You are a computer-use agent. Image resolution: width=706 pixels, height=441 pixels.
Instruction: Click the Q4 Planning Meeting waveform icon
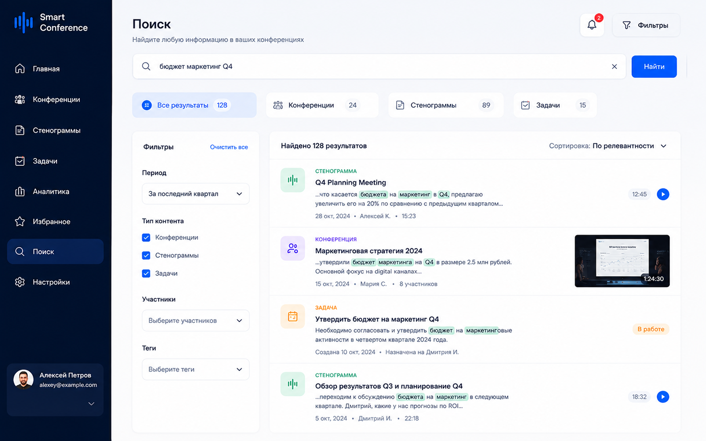292,180
